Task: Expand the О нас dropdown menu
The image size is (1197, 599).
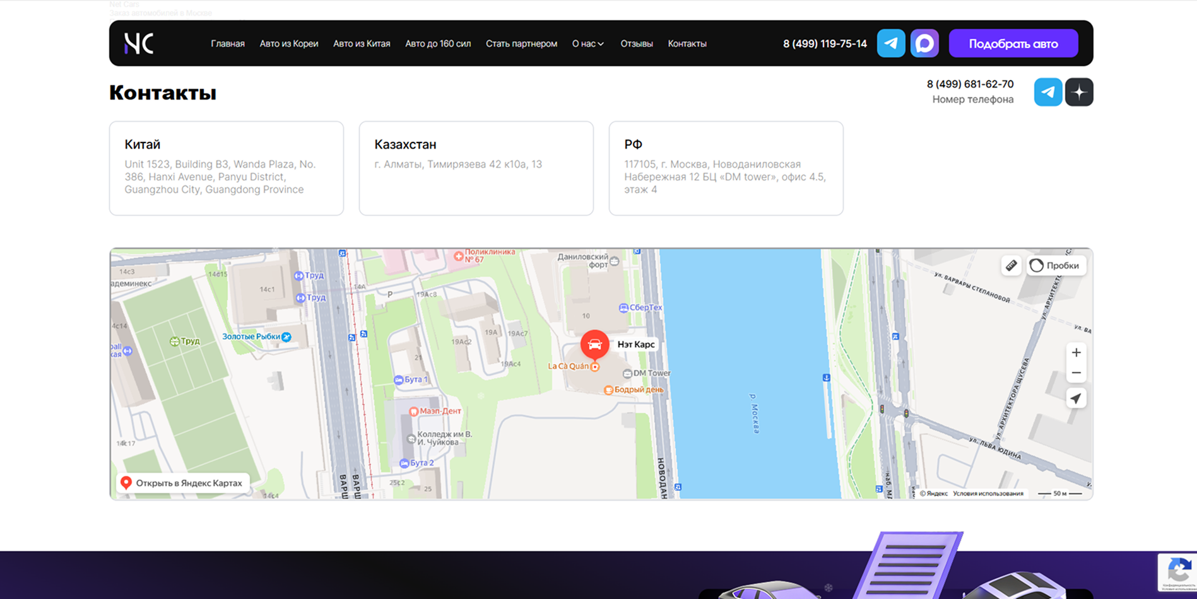Action: (x=588, y=44)
